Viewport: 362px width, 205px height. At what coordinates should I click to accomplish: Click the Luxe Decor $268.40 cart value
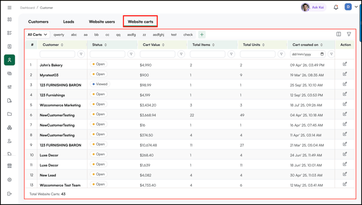click(146, 155)
